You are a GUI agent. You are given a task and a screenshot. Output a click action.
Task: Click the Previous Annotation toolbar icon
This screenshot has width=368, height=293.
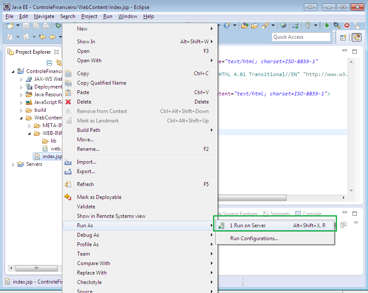click(x=26, y=37)
